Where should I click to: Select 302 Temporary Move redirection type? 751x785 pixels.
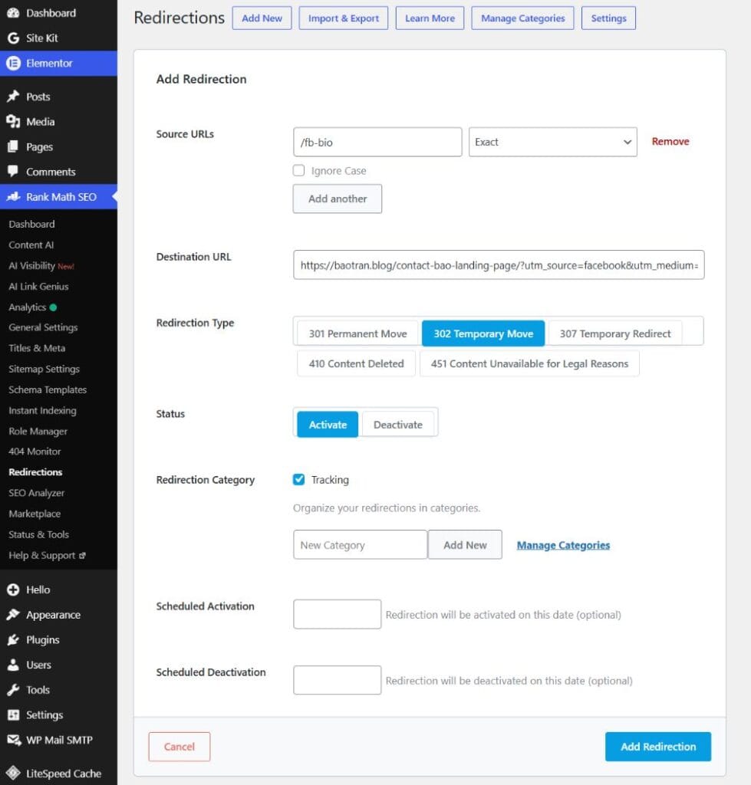(483, 333)
